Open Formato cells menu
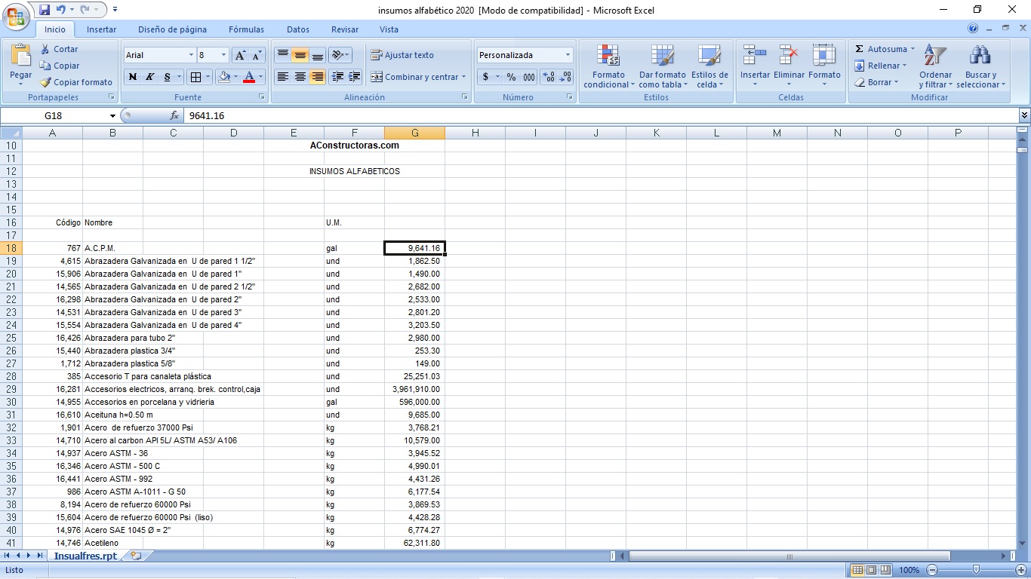The width and height of the screenshot is (1031, 579). tap(824, 66)
